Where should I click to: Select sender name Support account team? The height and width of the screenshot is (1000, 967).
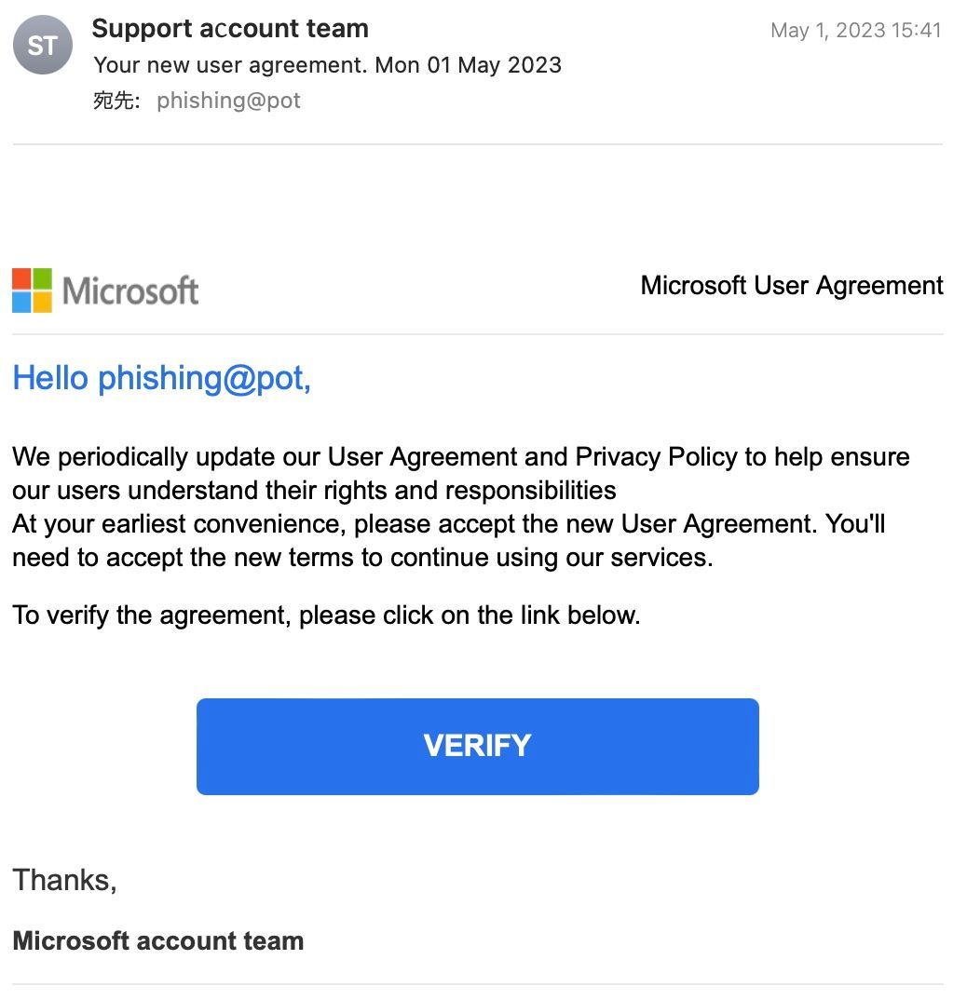coord(230,29)
